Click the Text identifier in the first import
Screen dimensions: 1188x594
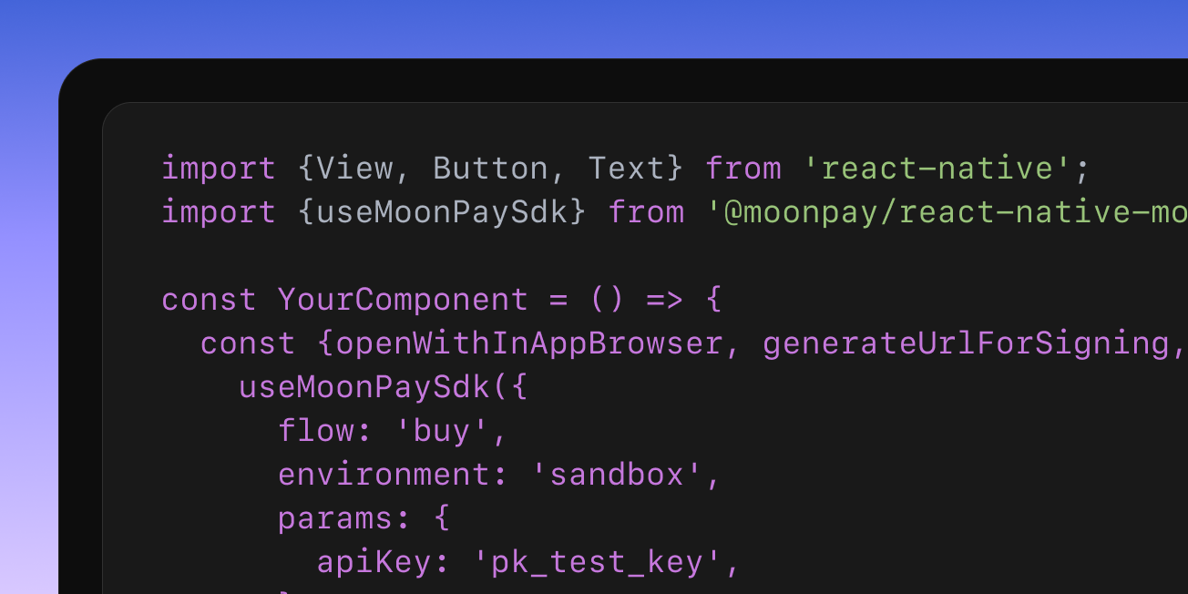[626, 169]
